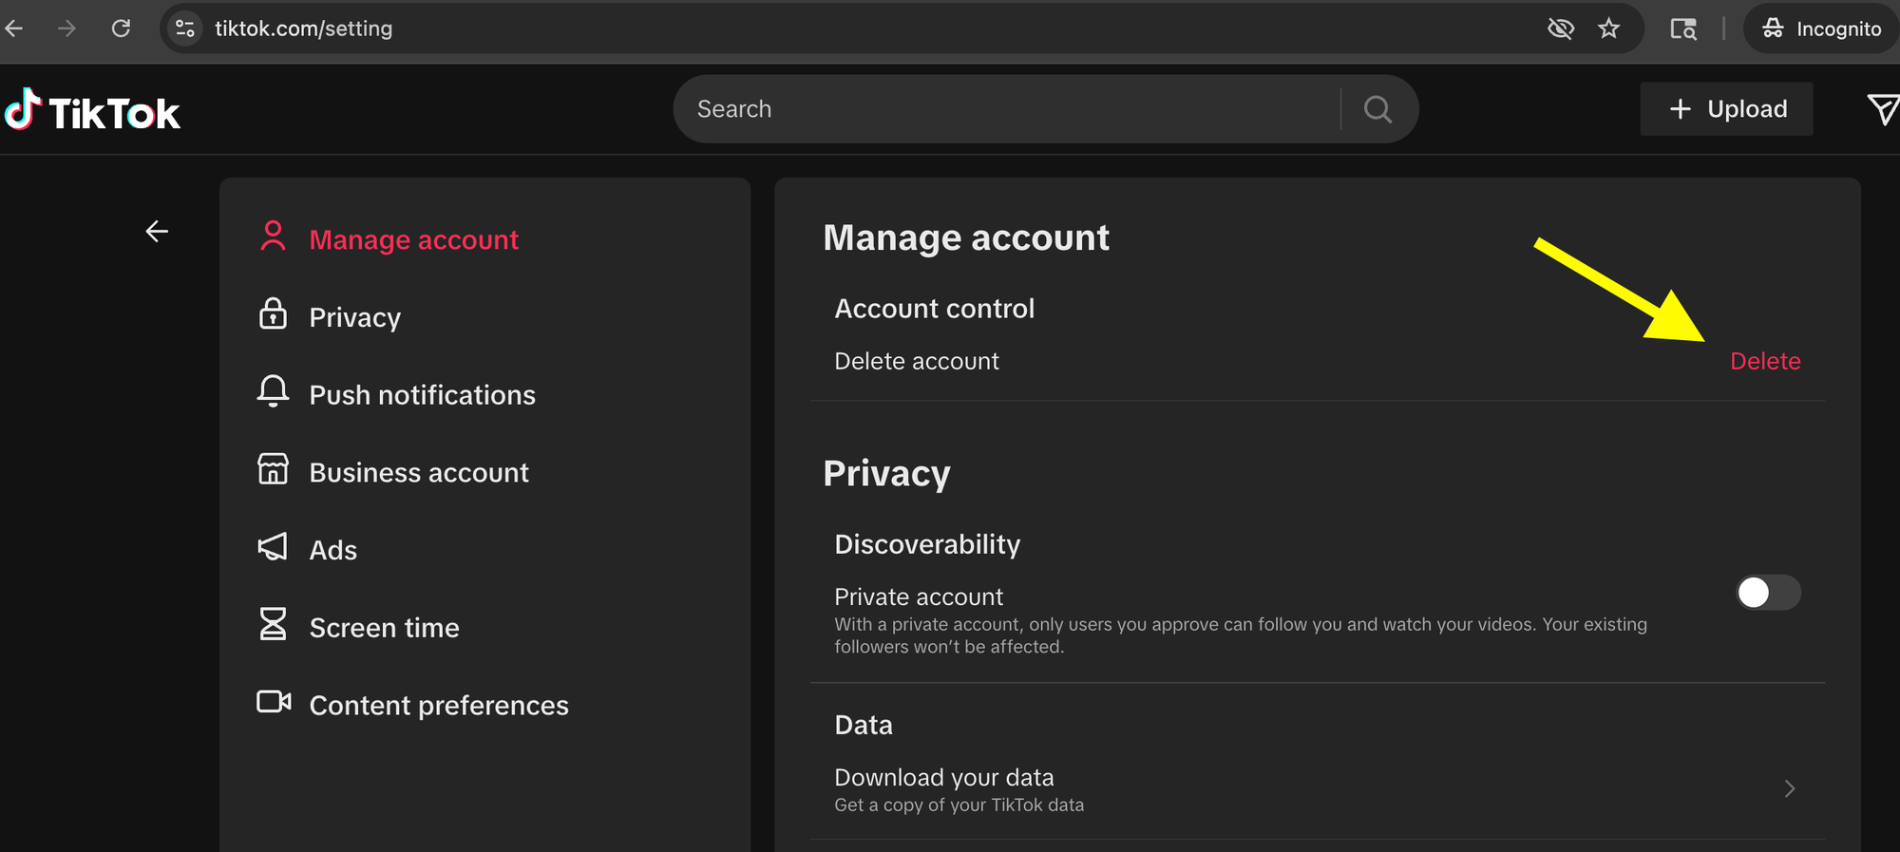Open Ads settings in the sidebar
This screenshot has width=1900, height=852.
point(332,551)
